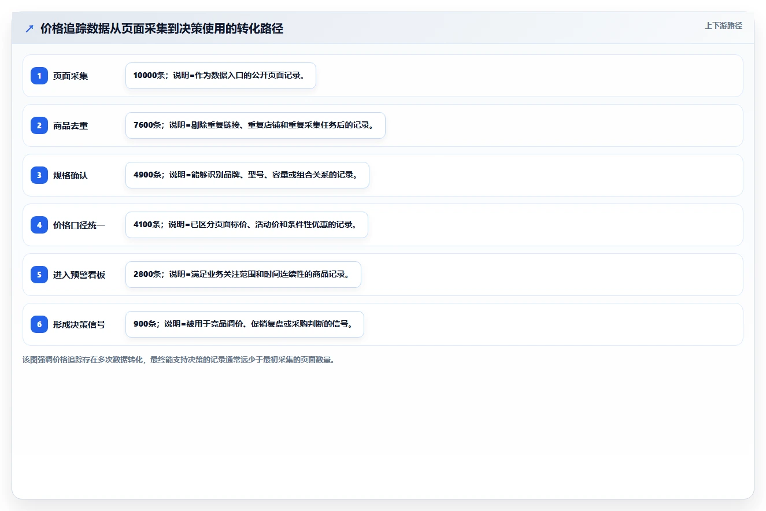Click the 900条 description box
Image resolution: width=766 pixels, height=511 pixels.
[x=245, y=324]
